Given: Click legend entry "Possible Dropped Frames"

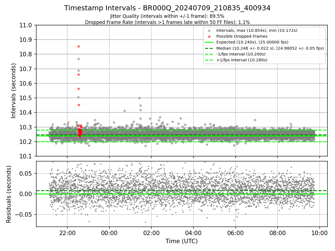Looking at the screenshot, I should point(242,36).
